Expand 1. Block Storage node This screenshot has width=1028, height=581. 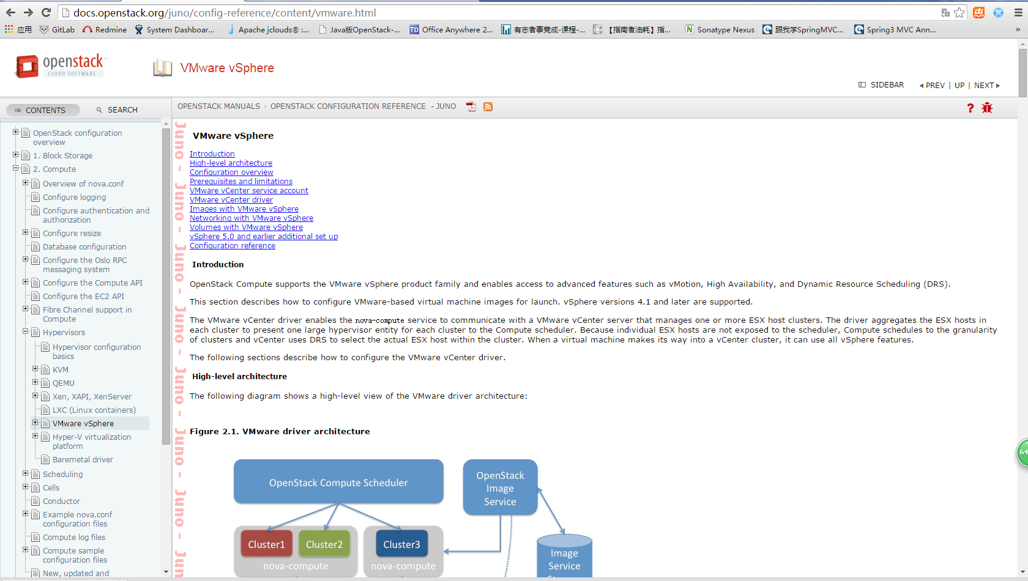[16, 154]
